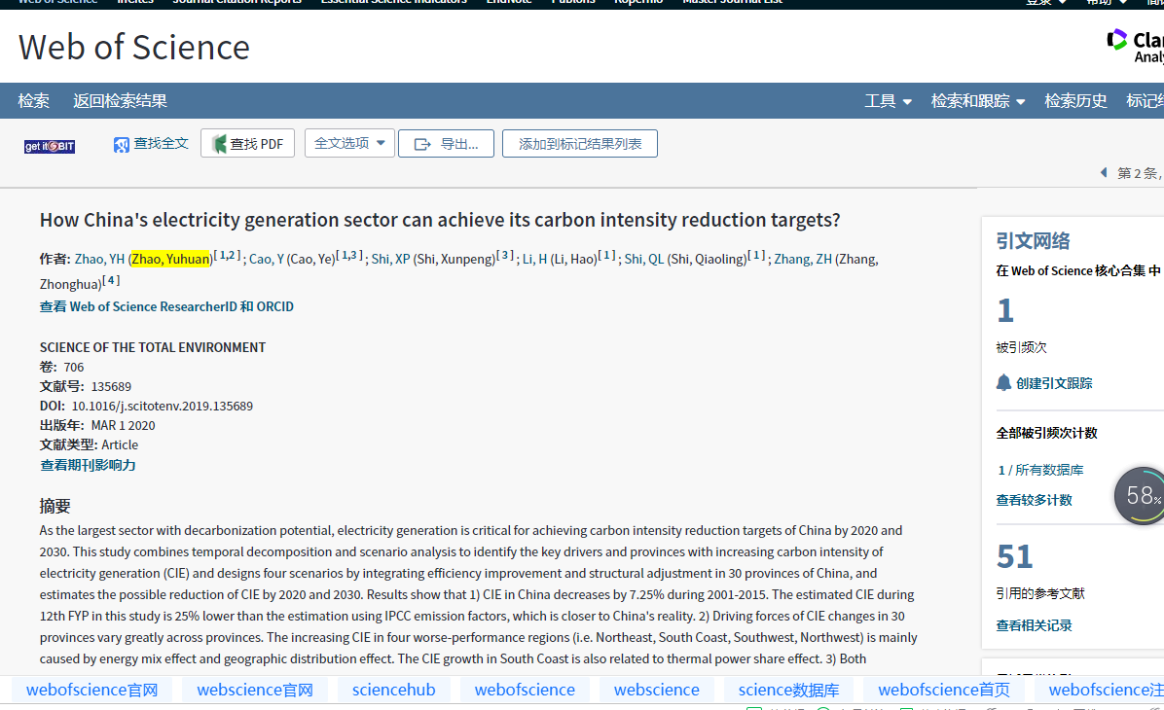Viewport: 1164px width, 710px height.
Task: Click the Web of Science title
Action: pos(133,48)
